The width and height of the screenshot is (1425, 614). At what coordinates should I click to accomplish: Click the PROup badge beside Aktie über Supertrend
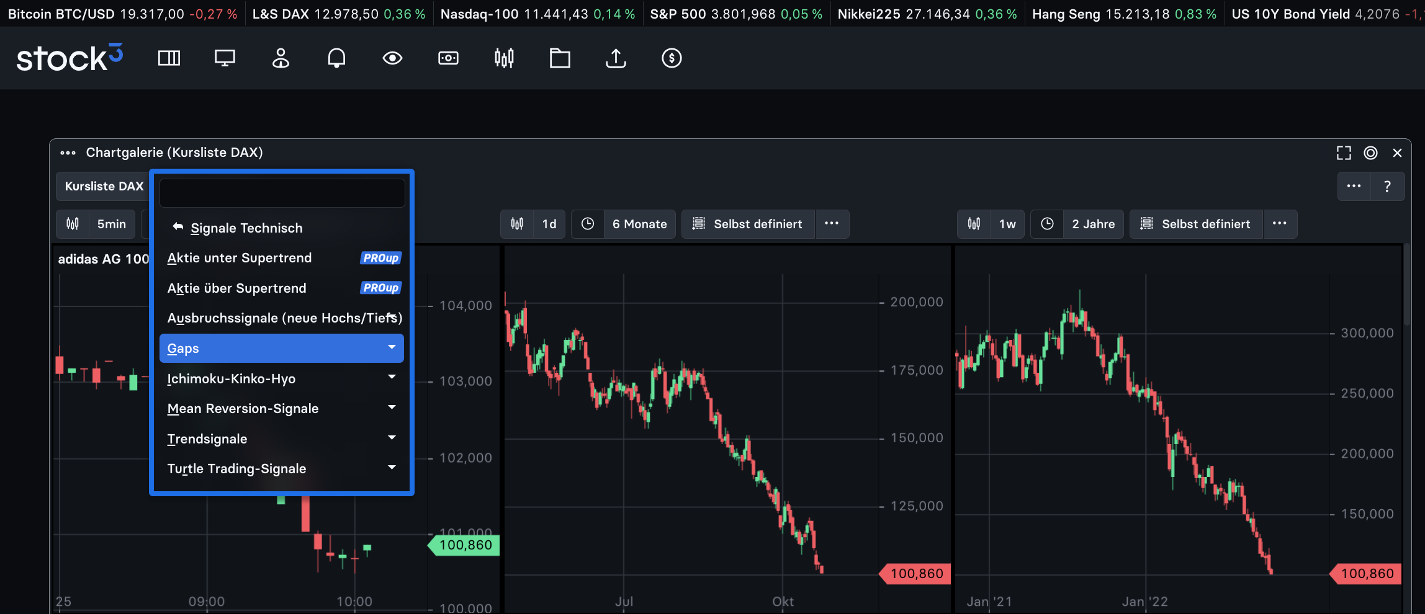click(380, 288)
